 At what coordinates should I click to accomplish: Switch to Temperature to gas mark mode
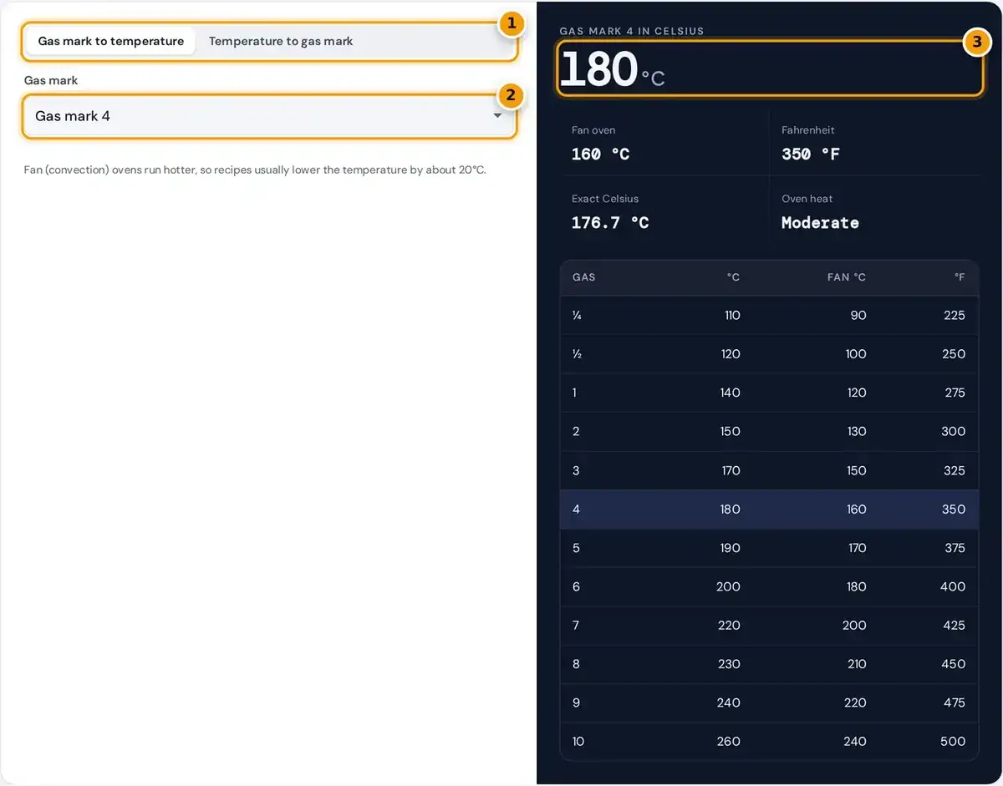coord(281,41)
